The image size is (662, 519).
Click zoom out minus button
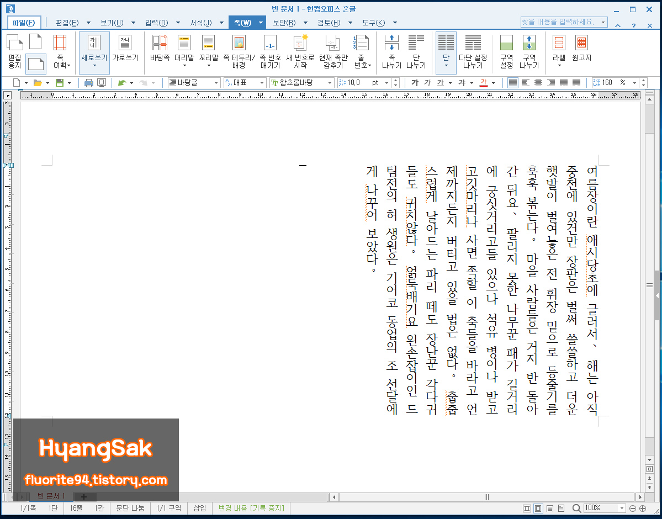[632, 509]
